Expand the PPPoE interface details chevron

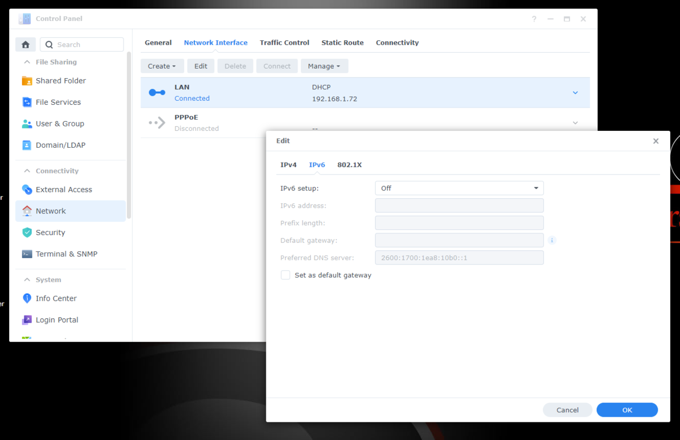tap(575, 123)
